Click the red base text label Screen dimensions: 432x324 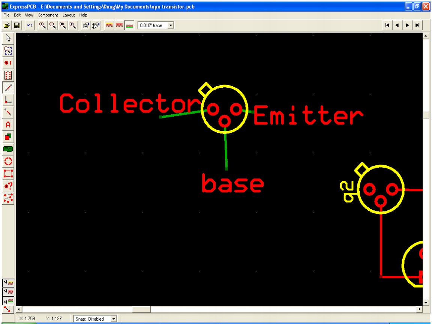coord(233,183)
